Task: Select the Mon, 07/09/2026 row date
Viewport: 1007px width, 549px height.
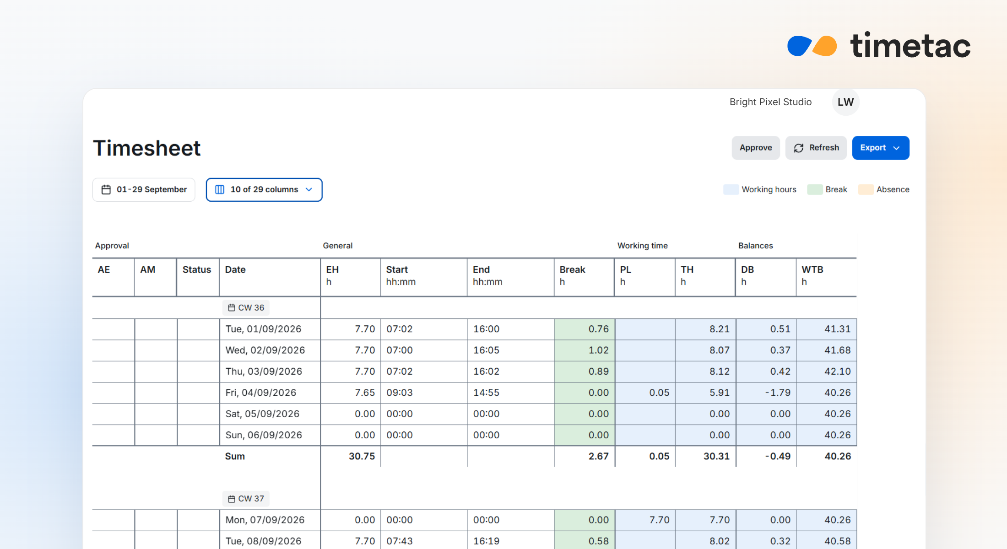Action: [265, 520]
